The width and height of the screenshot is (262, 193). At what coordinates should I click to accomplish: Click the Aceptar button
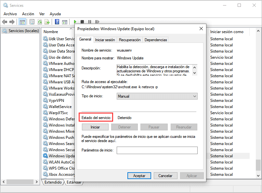pos(139,176)
